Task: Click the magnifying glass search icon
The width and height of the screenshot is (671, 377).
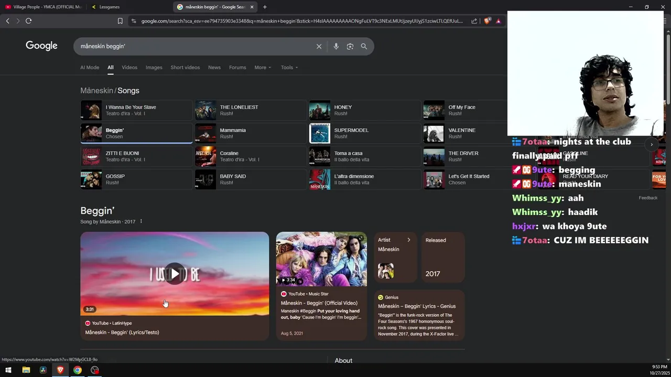Action: point(364,47)
